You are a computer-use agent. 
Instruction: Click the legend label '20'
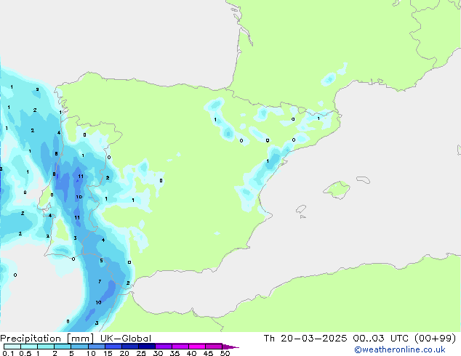click(x=124, y=353)
